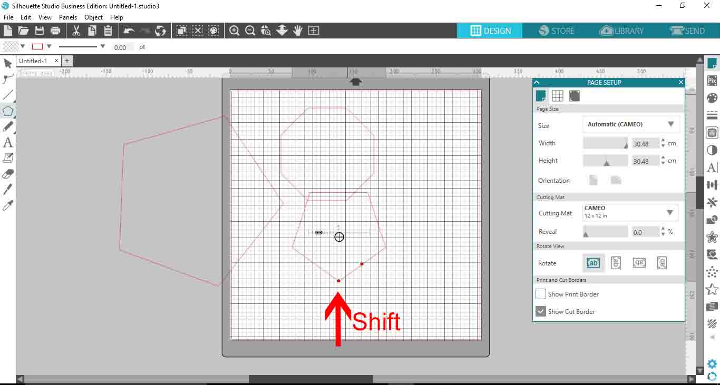
Task: Open the Edit menu
Action: click(x=26, y=17)
